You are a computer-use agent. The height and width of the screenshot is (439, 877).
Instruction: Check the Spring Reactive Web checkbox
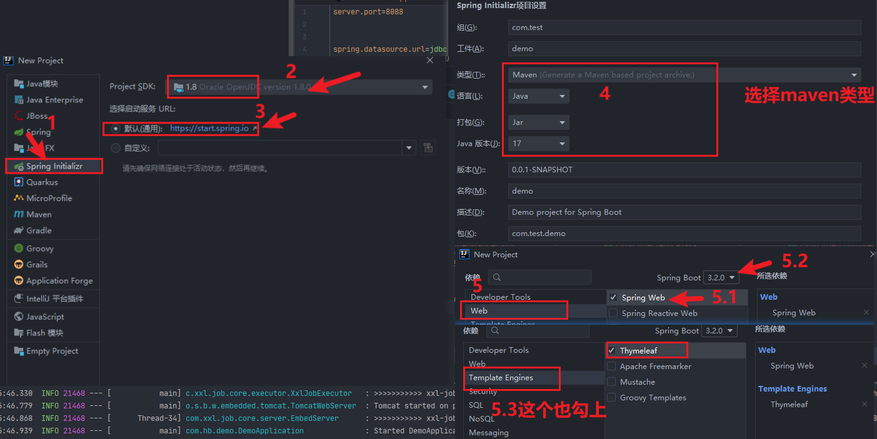click(x=613, y=313)
